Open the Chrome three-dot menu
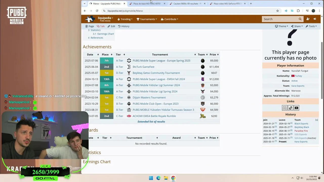 click(x=319, y=11)
